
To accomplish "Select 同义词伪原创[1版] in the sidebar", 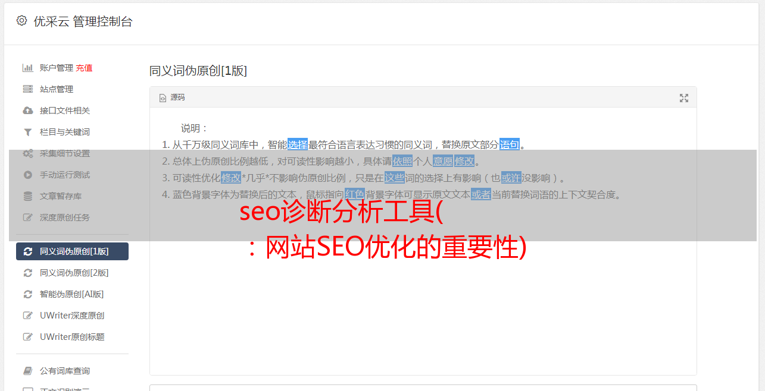I will click(x=72, y=251).
